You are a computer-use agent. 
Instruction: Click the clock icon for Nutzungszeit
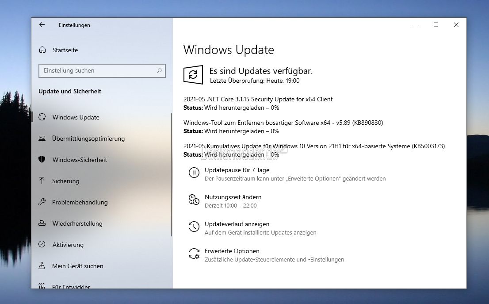pyautogui.click(x=194, y=200)
